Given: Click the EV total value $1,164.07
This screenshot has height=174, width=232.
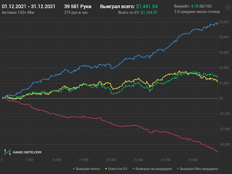Looking at the screenshot, I should pos(149,13).
